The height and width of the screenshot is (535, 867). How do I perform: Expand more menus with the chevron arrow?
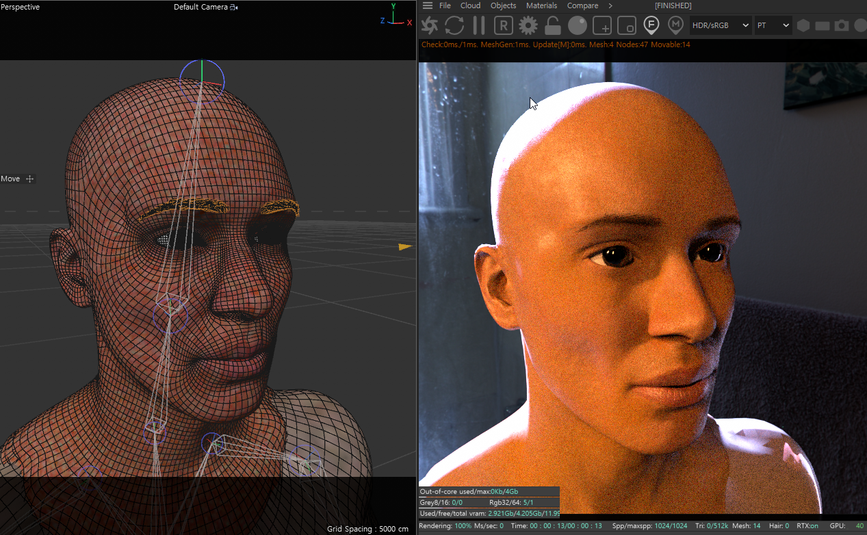[610, 5]
